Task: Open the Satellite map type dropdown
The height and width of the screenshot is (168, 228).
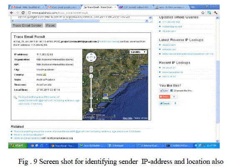Action: (138, 52)
